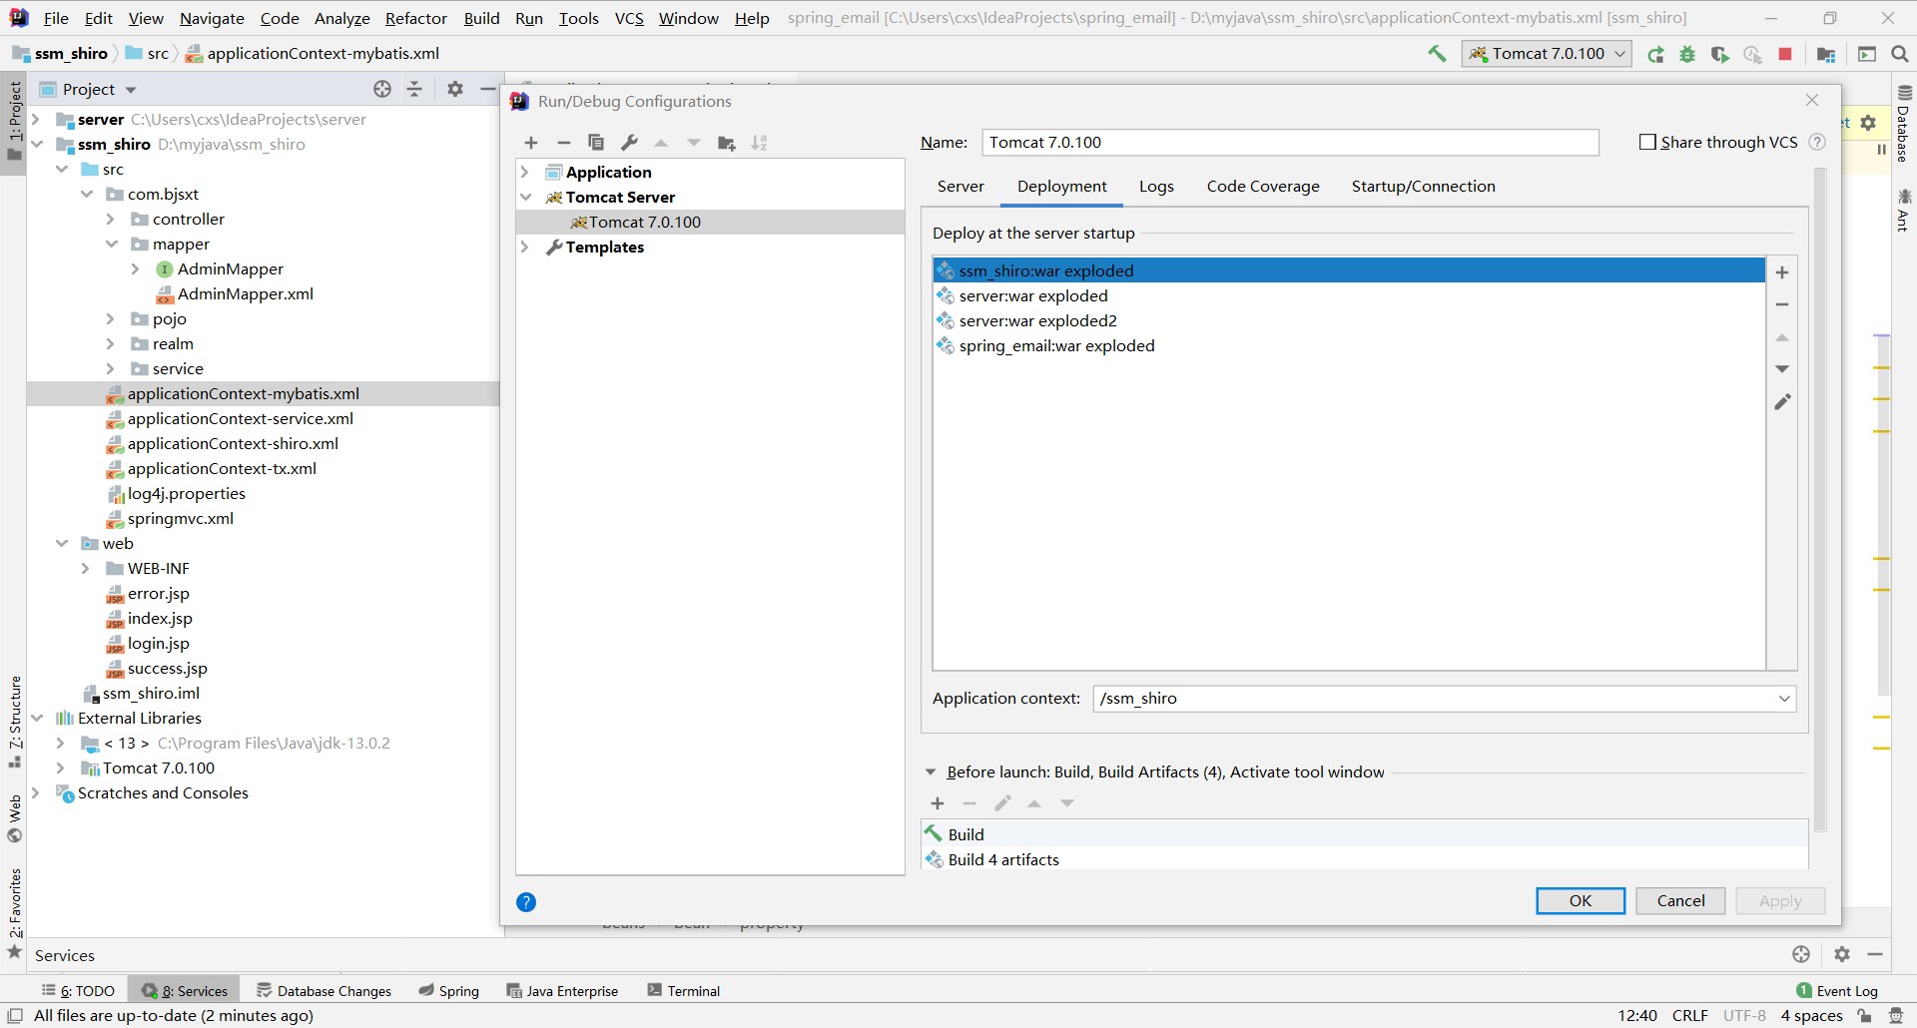Select login.jsp in web folder

pyautogui.click(x=158, y=643)
